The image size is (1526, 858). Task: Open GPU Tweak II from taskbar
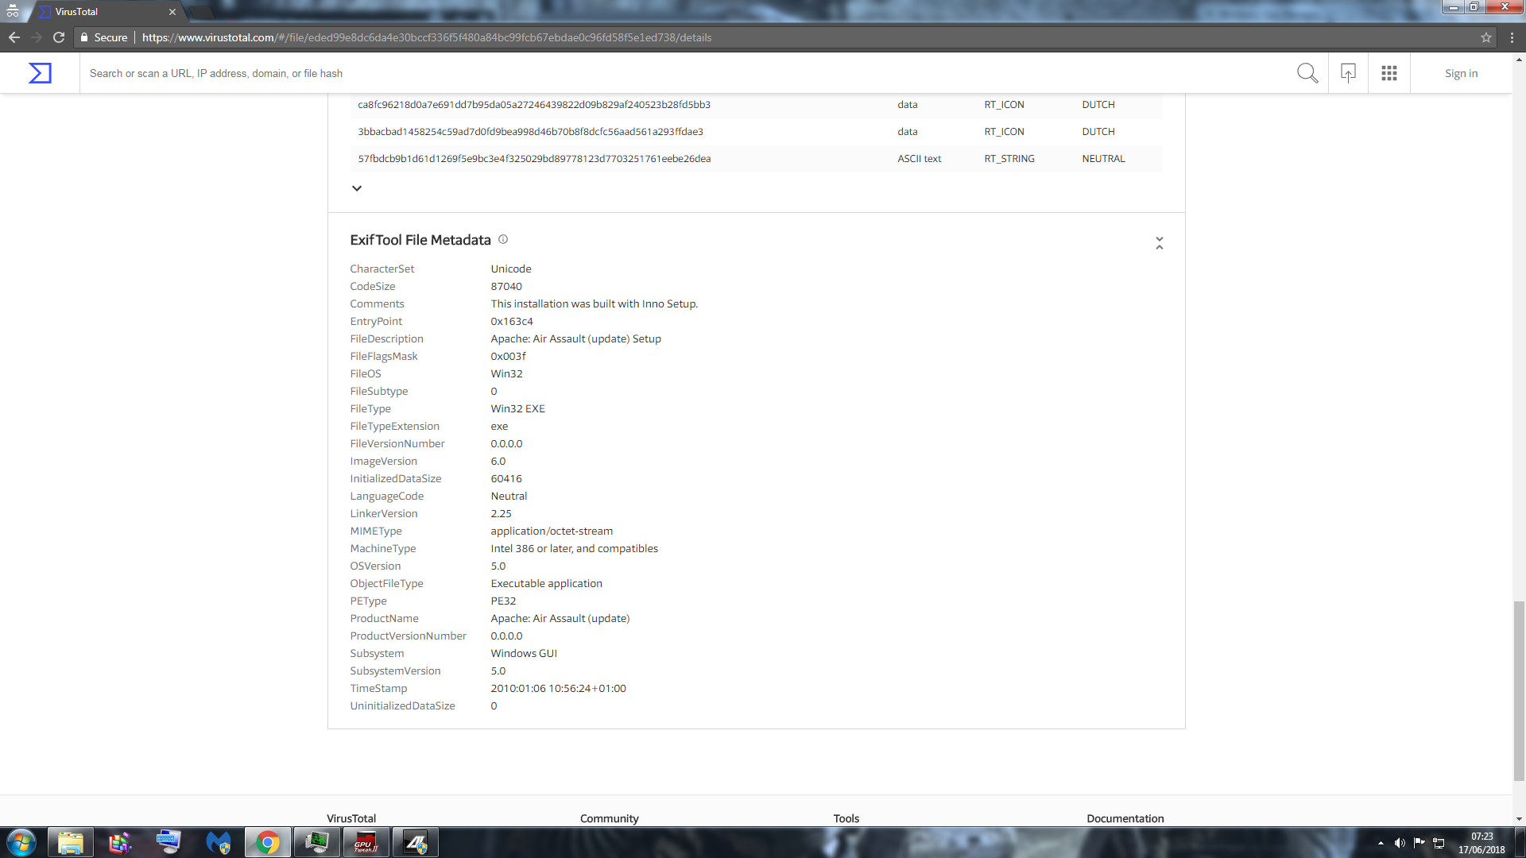(x=366, y=842)
